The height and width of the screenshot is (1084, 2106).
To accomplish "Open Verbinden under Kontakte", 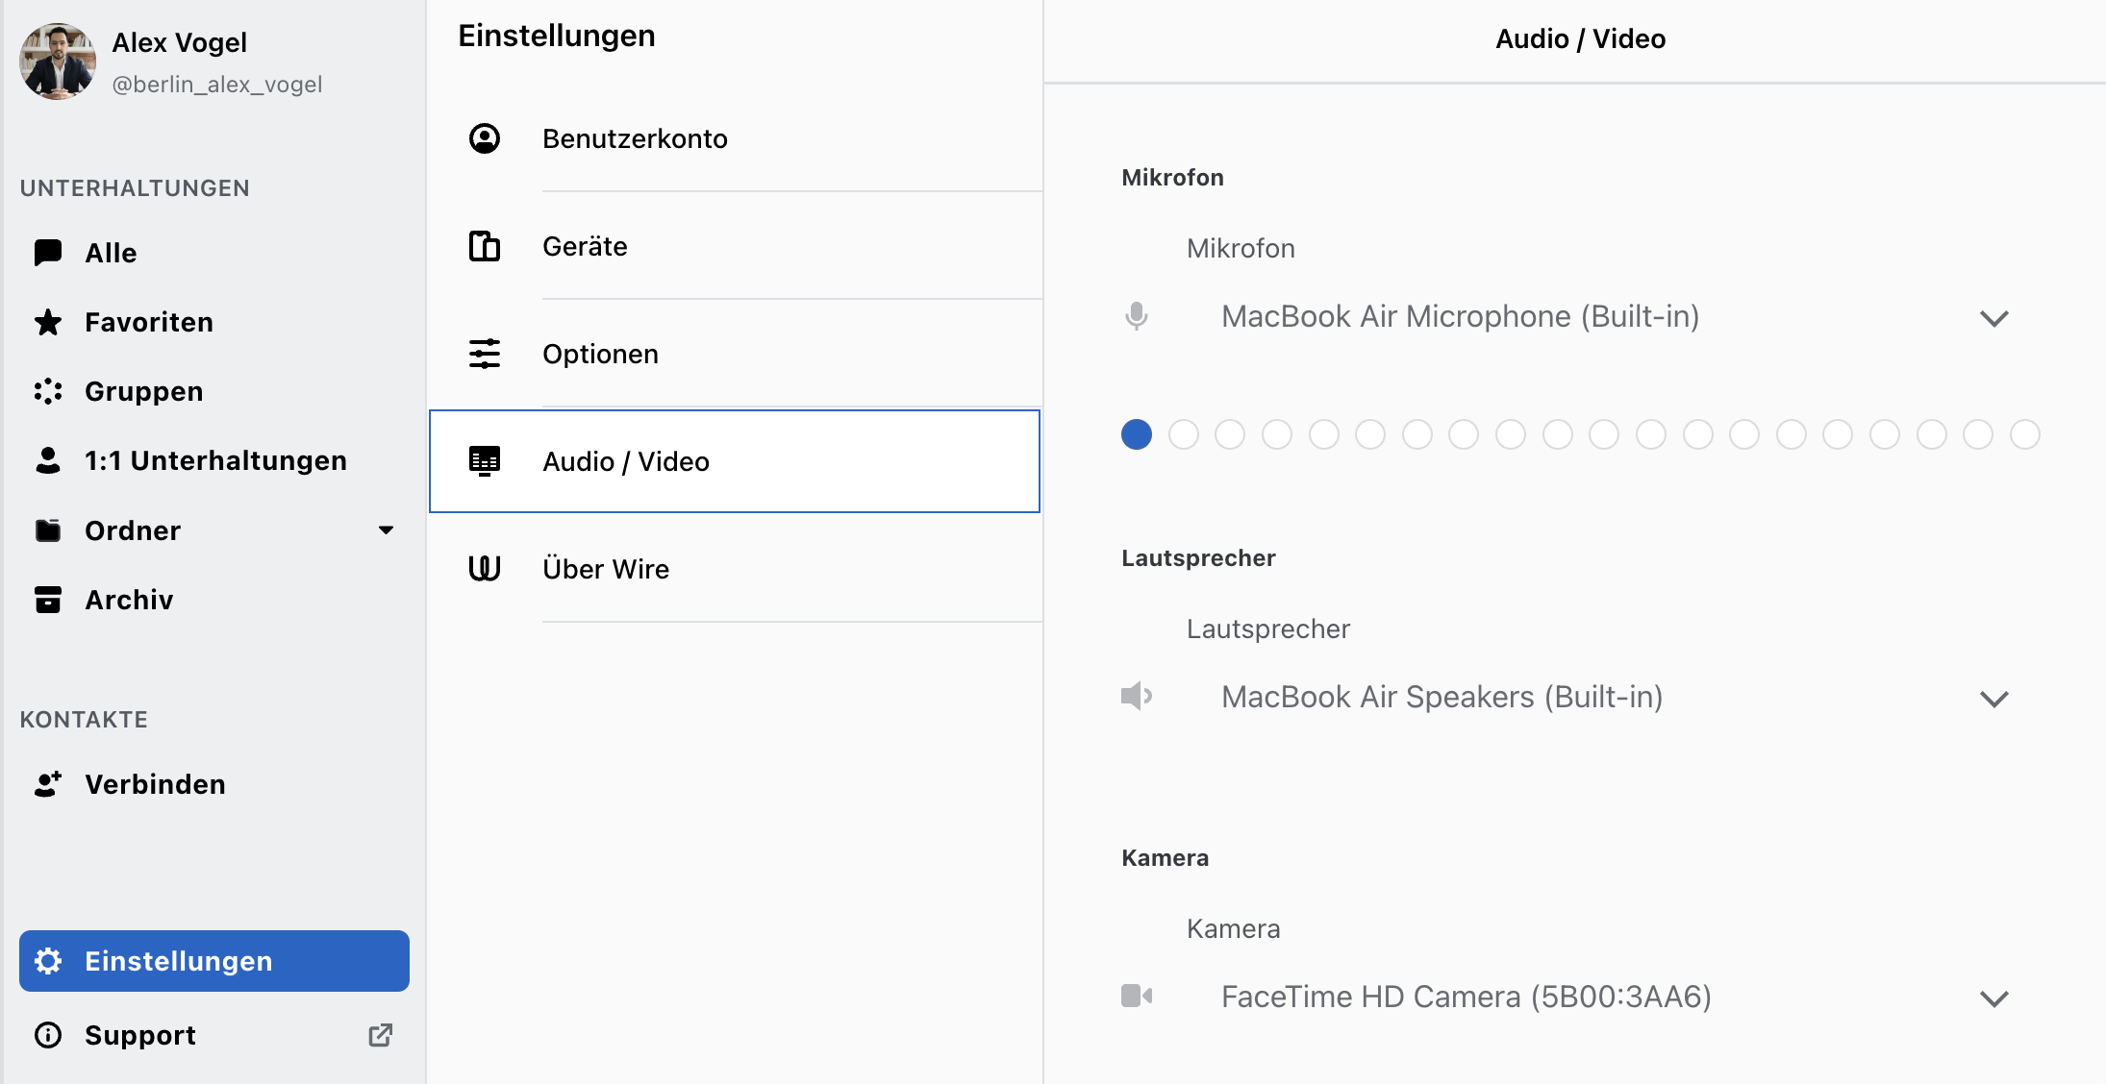I will point(213,784).
